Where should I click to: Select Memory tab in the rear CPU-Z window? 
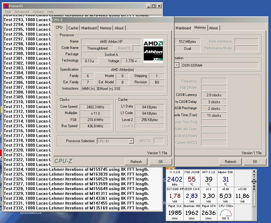200,27
